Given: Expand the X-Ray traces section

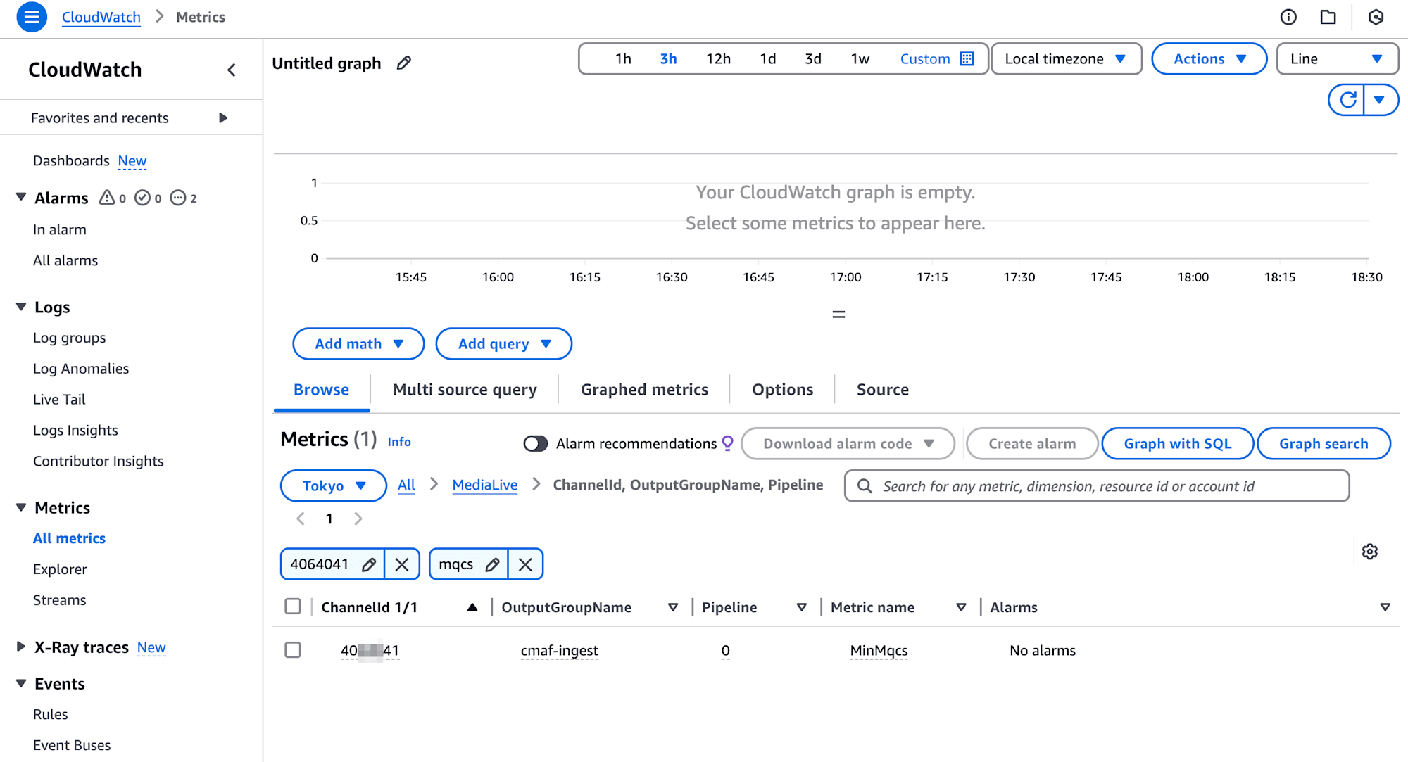Looking at the screenshot, I should tap(21, 647).
